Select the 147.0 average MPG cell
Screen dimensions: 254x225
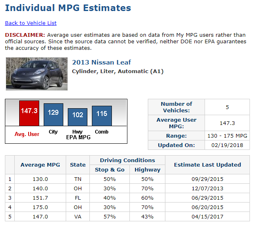pyautogui.click(x=40, y=216)
